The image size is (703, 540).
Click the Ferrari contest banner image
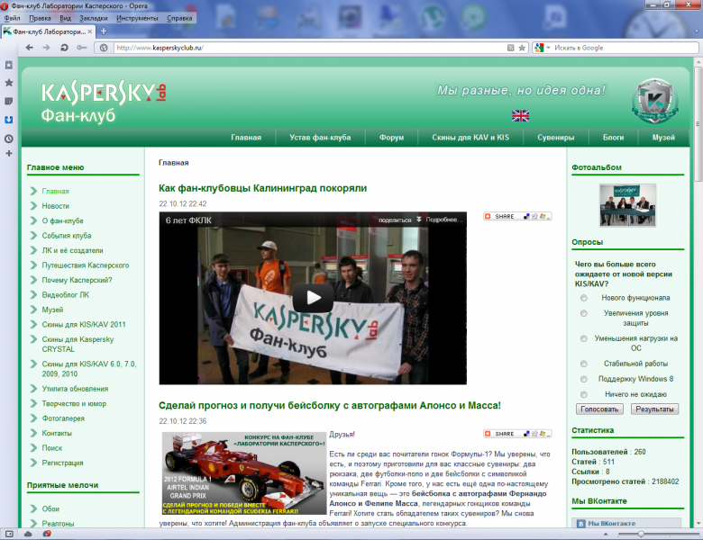point(244,473)
